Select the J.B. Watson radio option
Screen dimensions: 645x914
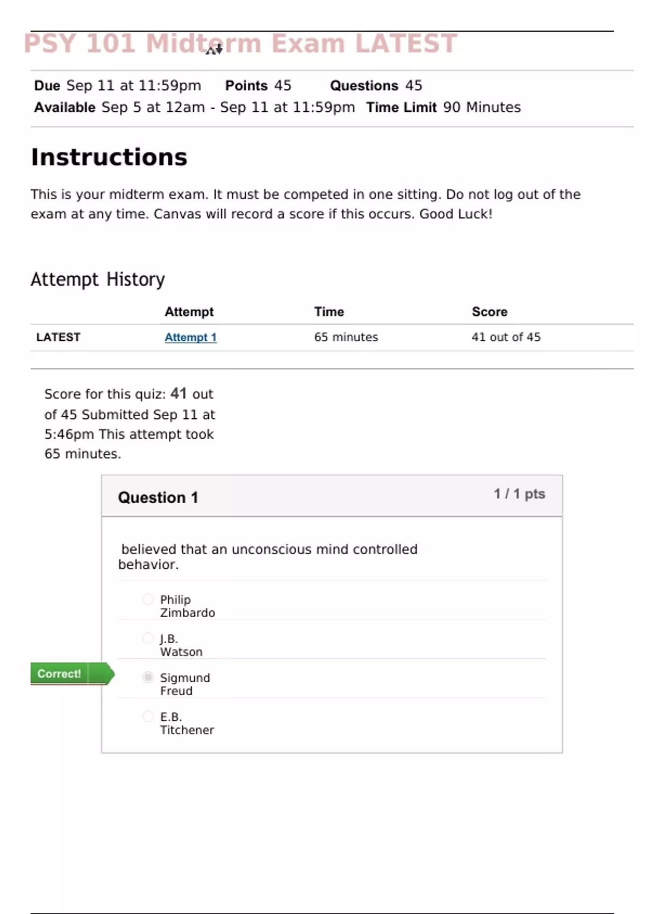point(148,638)
